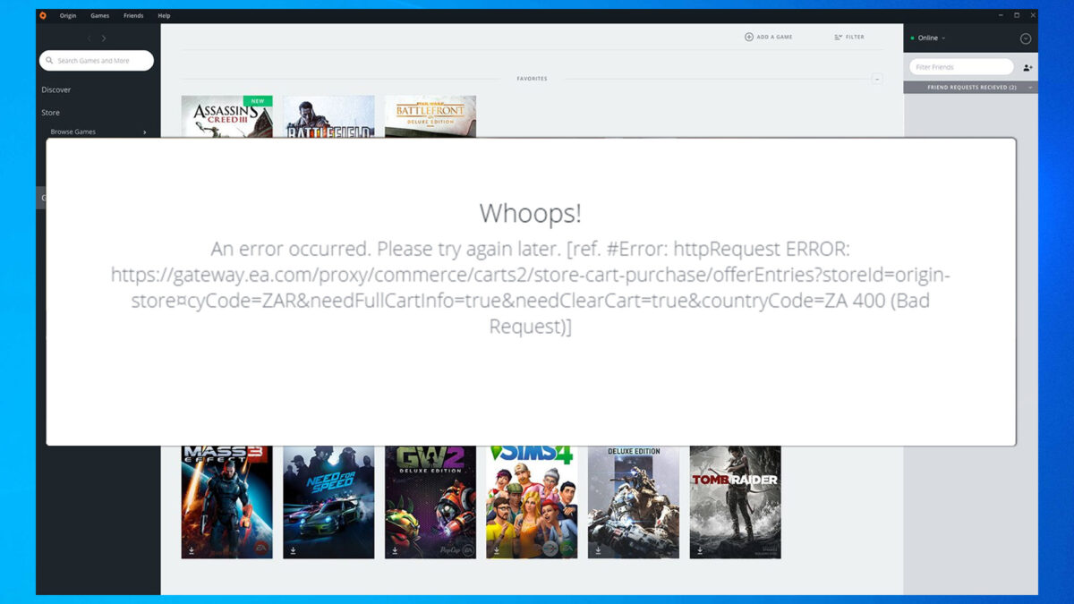The width and height of the screenshot is (1074, 604).
Task: Click download icon on GW2 tile
Action: pyautogui.click(x=395, y=550)
